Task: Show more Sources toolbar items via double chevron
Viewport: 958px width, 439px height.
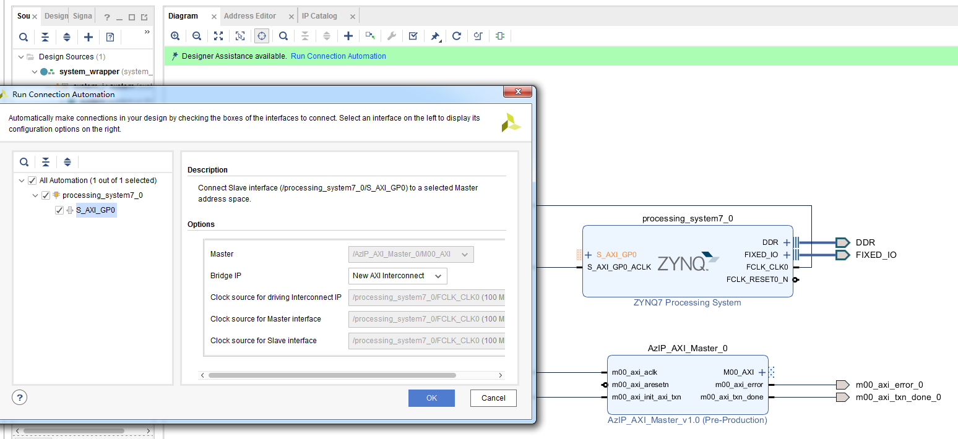Action: click(x=147, y=32)
